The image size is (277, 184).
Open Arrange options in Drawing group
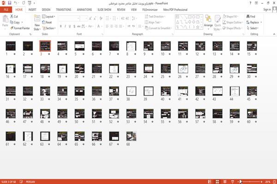pos(208,23)
